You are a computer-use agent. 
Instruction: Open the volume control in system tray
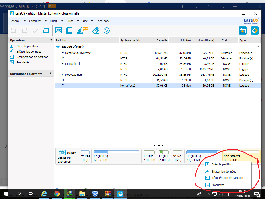coord(220,194)
